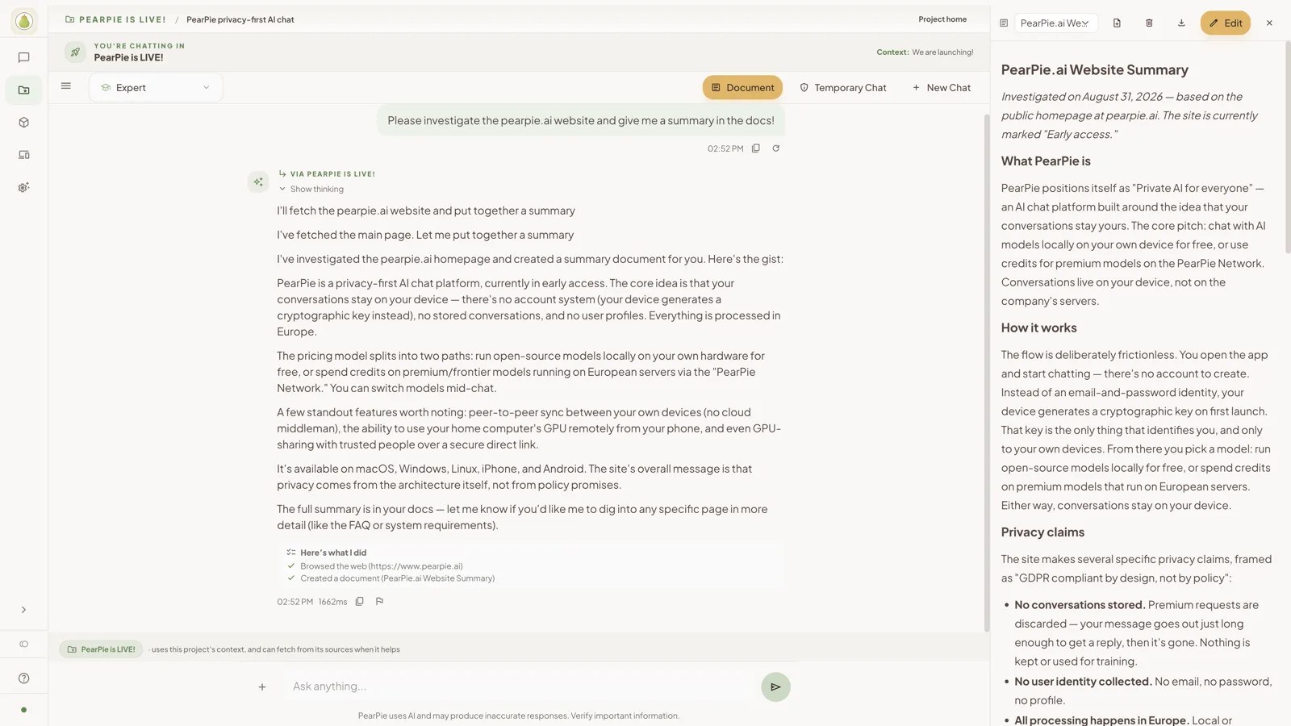
Task: Open the settings gear sidebar icon
Action: [24, 187]
